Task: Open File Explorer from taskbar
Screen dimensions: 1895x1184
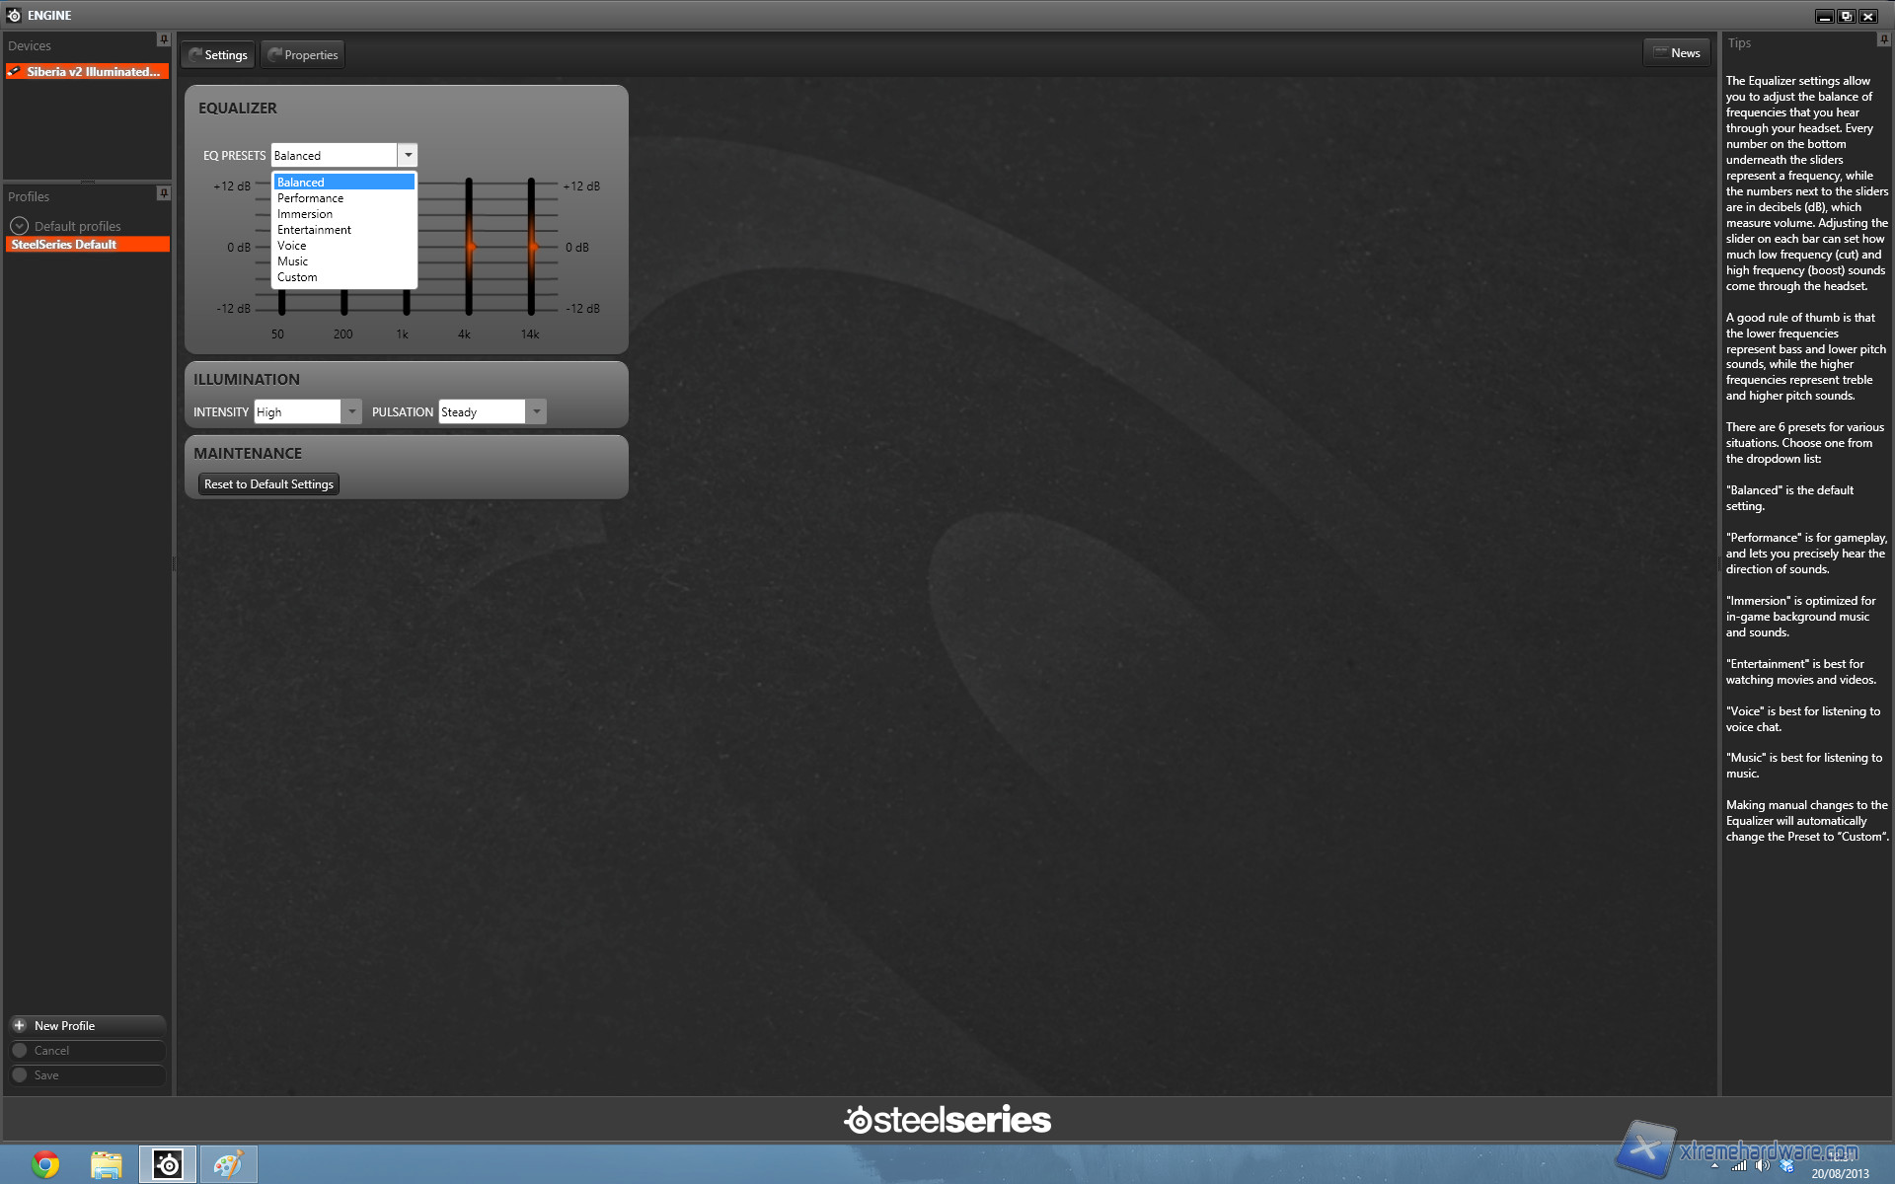Action: pyautogui.click(x=107, y=1164)
